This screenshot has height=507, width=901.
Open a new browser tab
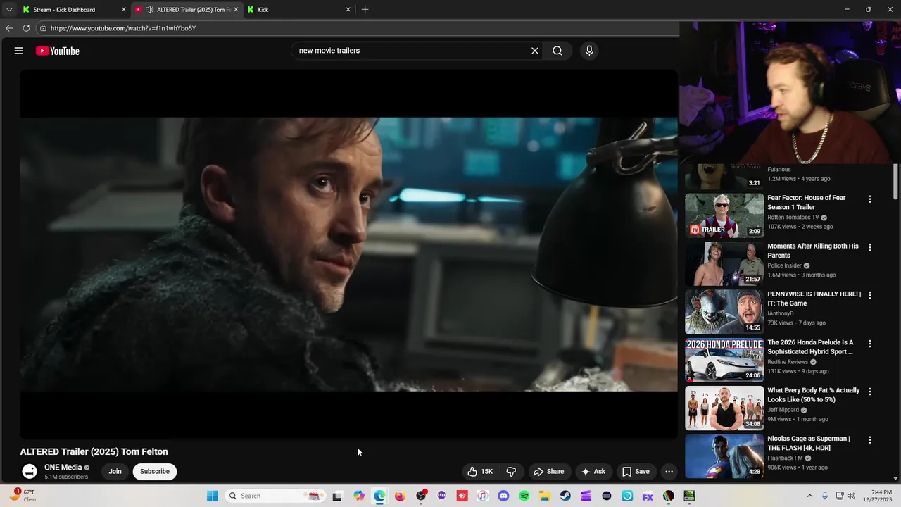(365, 10)
